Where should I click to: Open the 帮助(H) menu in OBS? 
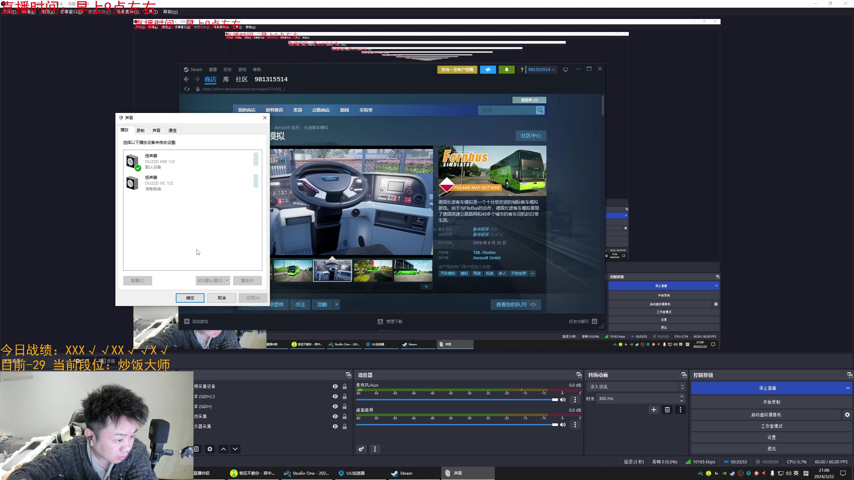tap(170, 12)
